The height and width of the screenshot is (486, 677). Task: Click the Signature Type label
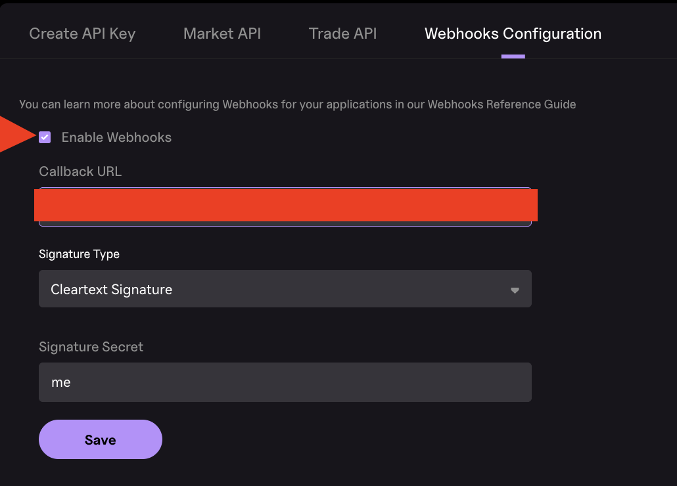click(79, 254)
